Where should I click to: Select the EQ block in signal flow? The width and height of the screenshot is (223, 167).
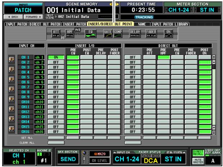90,33
